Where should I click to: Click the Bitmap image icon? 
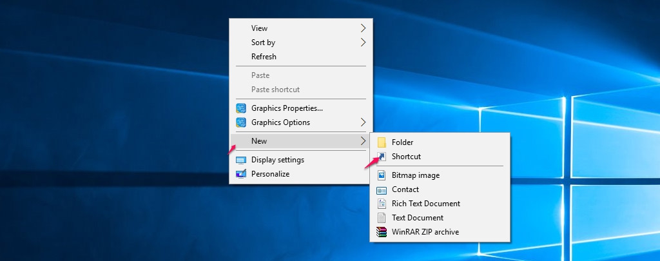[382, 175]
